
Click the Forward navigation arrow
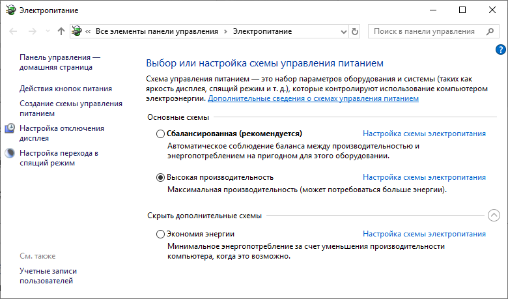33,31
